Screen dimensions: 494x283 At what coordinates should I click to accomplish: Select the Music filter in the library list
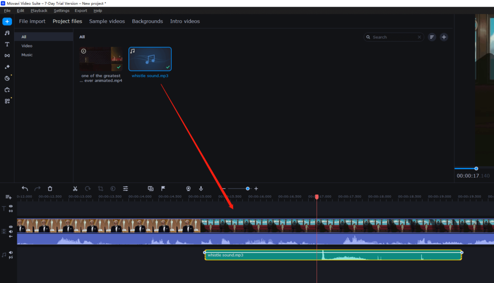(27, 54)
